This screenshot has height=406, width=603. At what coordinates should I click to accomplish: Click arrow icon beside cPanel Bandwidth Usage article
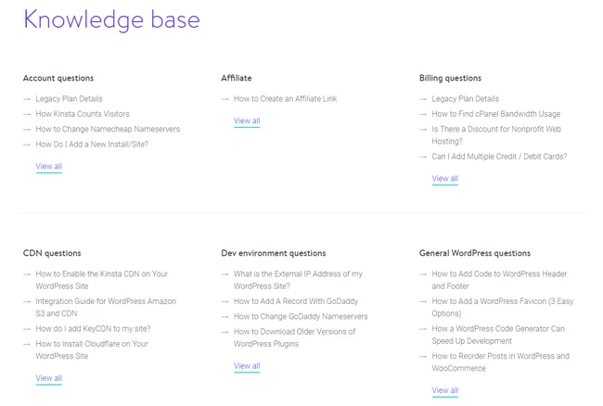[x=423, y=114]
